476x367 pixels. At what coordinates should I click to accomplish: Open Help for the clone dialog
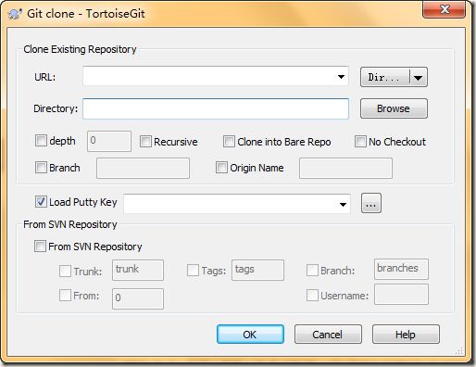click(x=406, y=335)
